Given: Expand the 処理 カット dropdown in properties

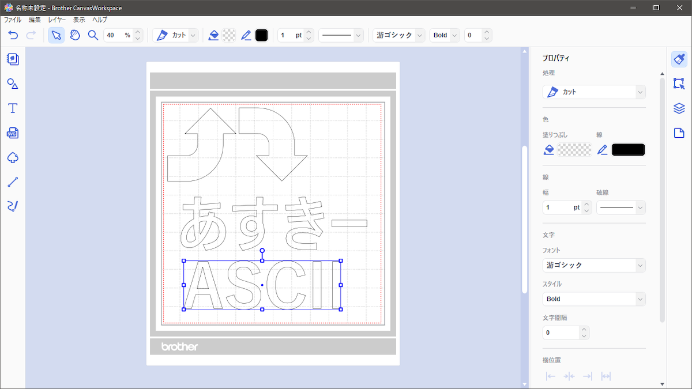Looking at the screenshot, I should [x=594, y=92].
